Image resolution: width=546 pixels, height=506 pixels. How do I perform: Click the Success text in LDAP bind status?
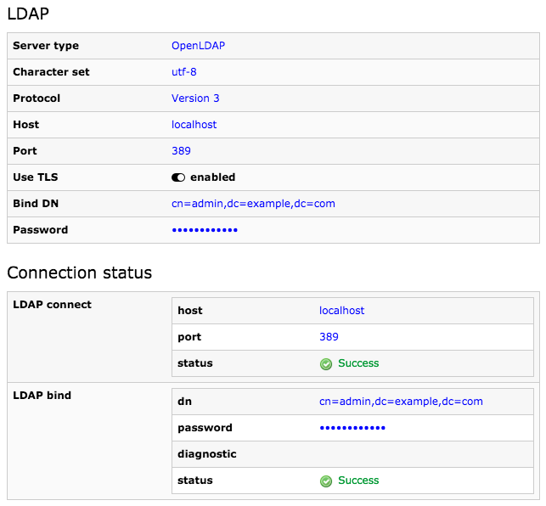(x=358, y=481)
